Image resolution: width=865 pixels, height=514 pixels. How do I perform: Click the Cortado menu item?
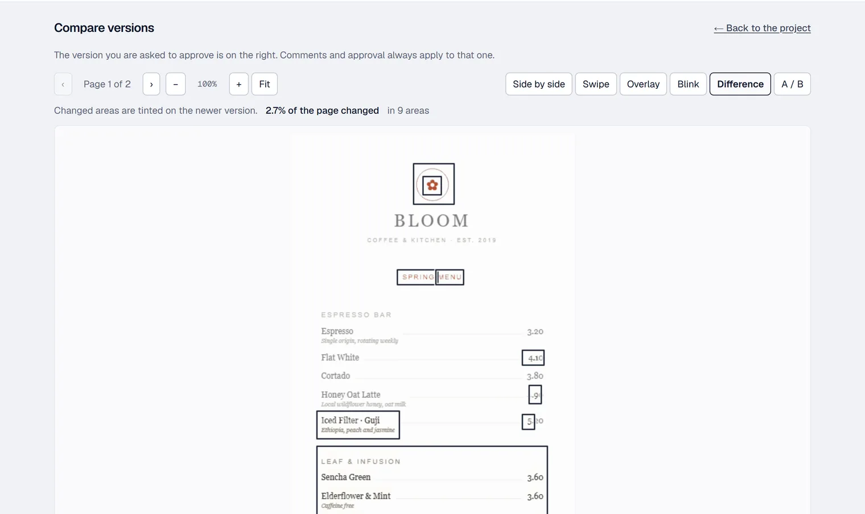(x=335, y=376)
